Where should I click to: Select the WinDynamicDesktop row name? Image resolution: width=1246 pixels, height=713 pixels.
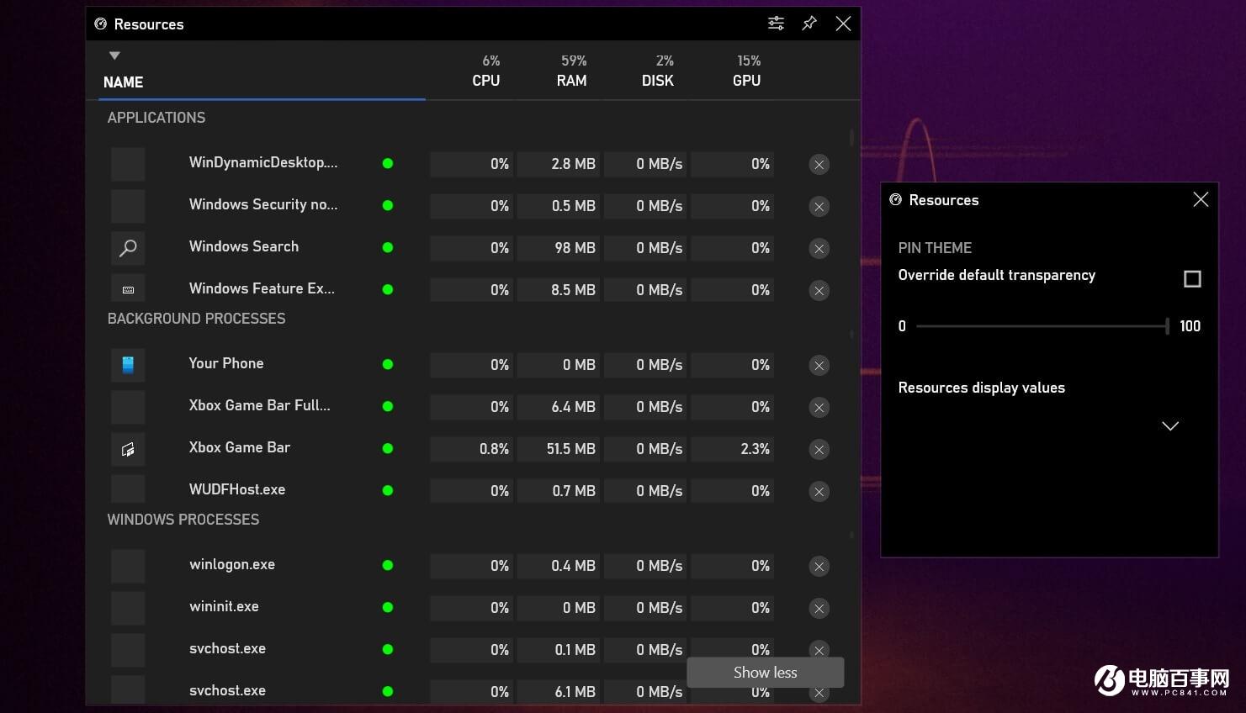click(263, 162)
